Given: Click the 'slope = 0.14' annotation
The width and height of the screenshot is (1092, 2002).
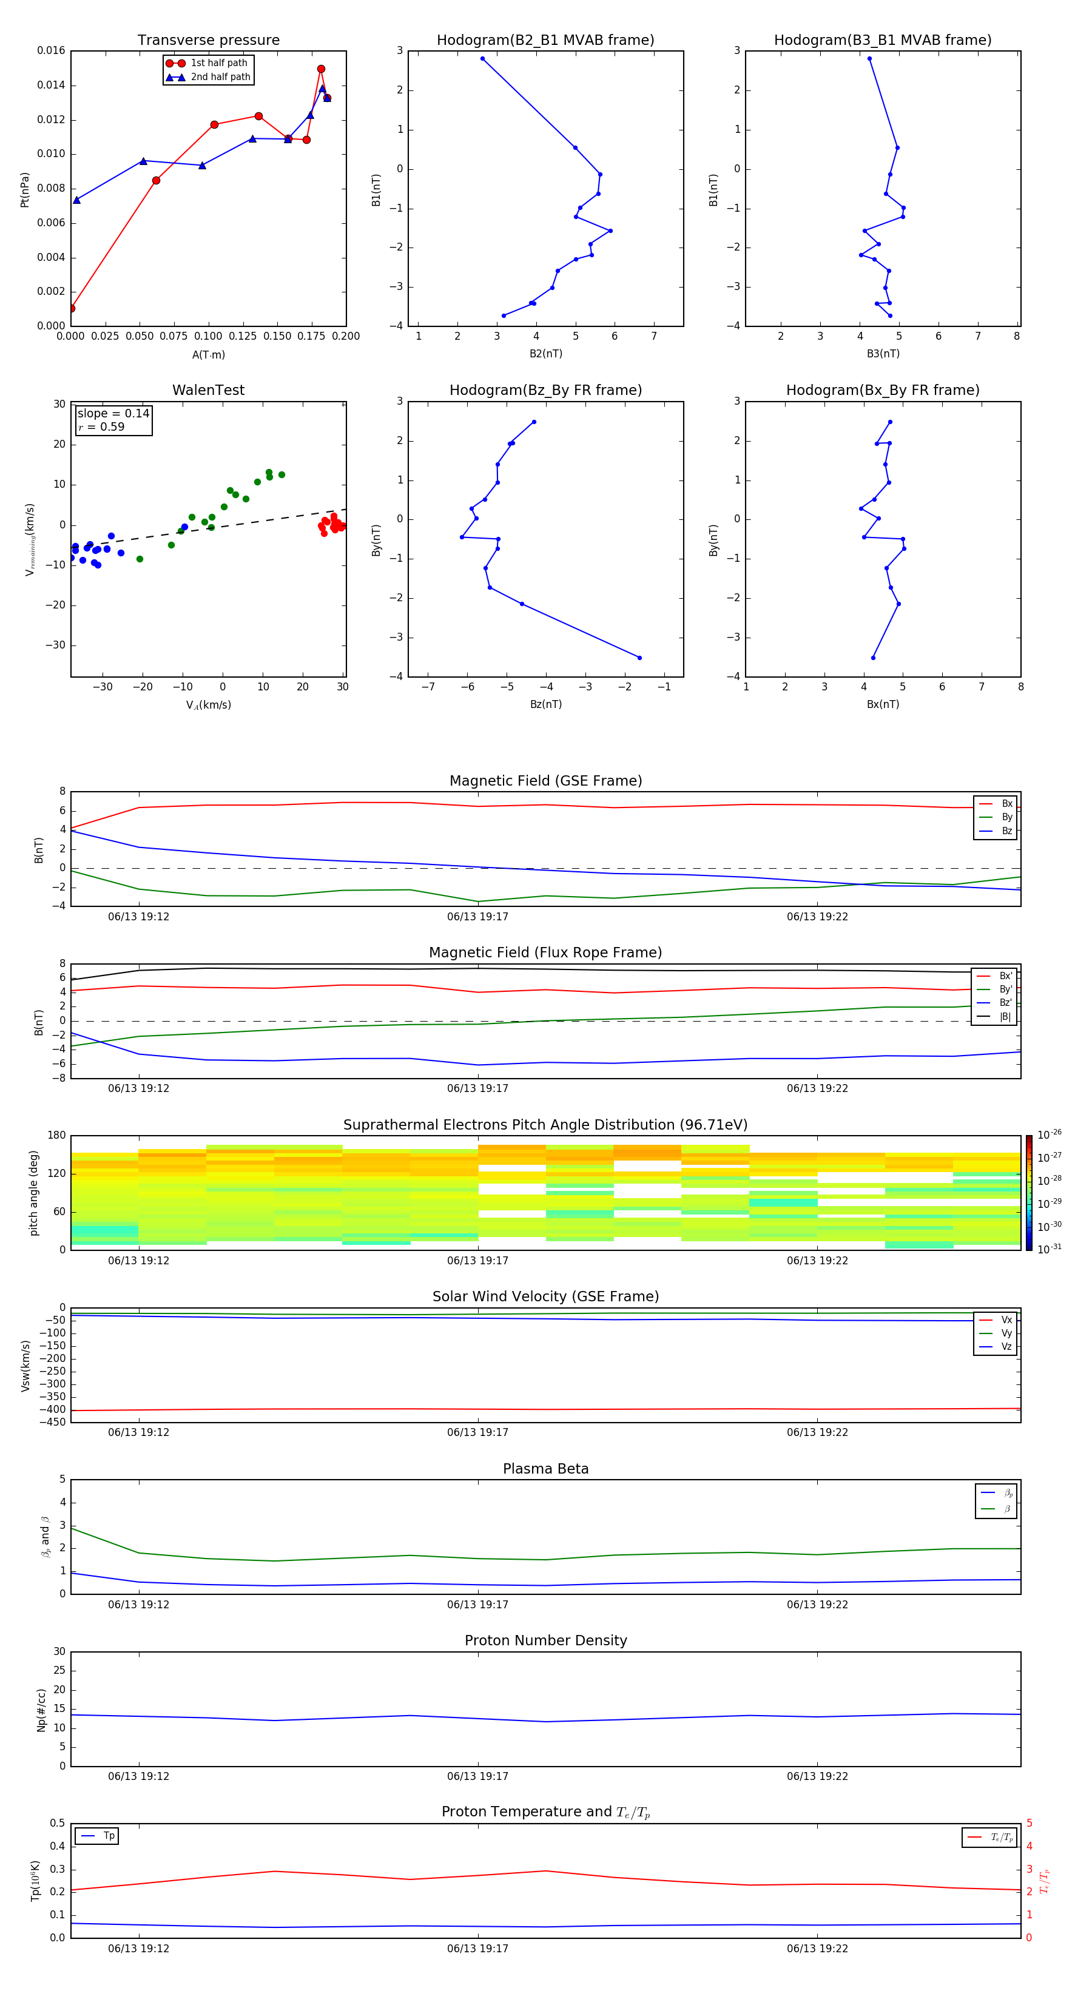Looking at the screenshot, I should click(x=113, y=414).
